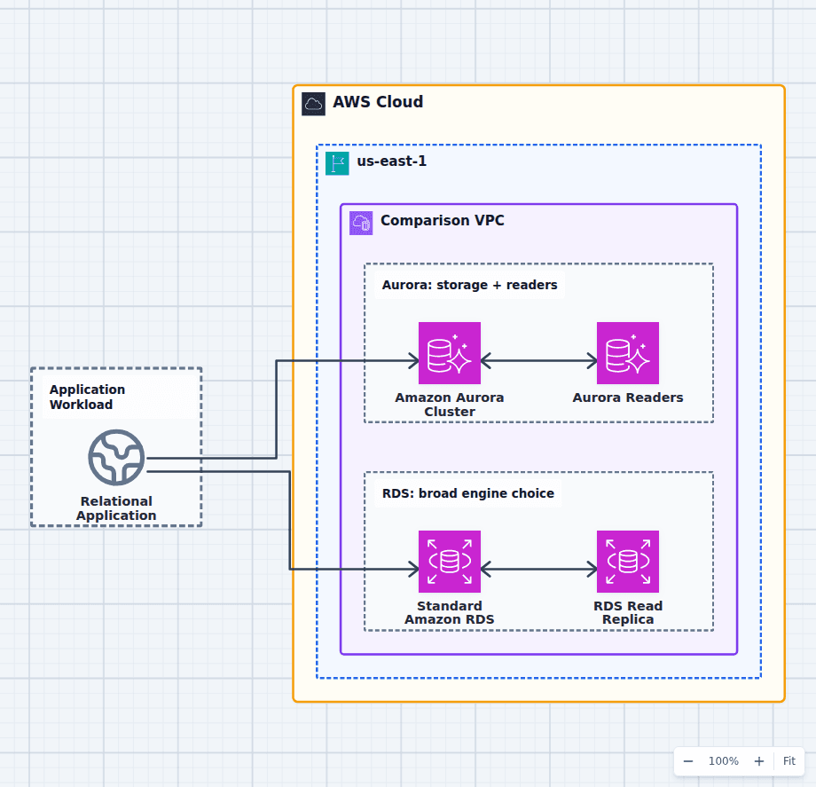Click the 'Aurora Readers' caption

[x=628, y=397]
